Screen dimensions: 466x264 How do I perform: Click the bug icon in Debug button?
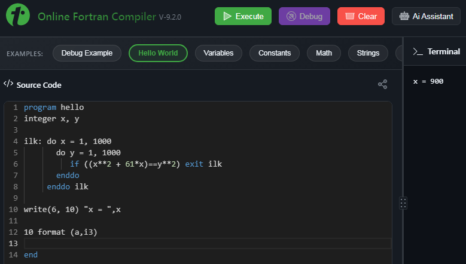pos(291,16)
